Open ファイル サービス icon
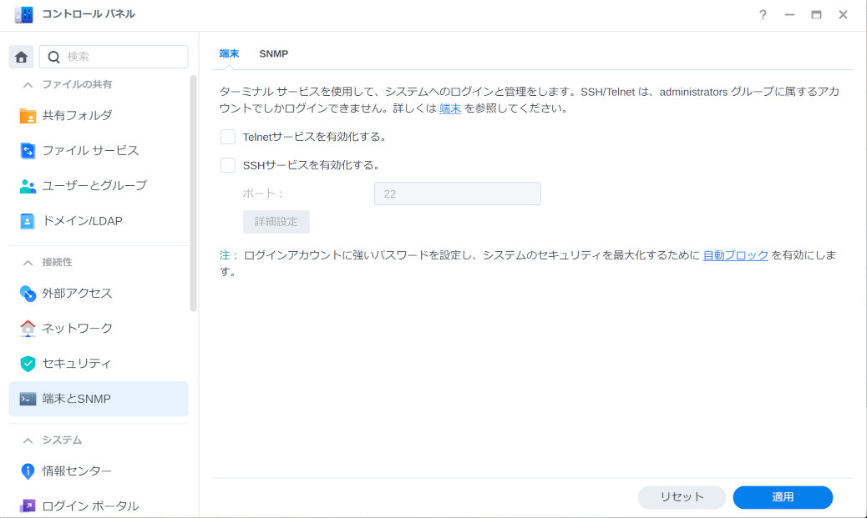Screen dimensions: 867x518 click(28, 150)
